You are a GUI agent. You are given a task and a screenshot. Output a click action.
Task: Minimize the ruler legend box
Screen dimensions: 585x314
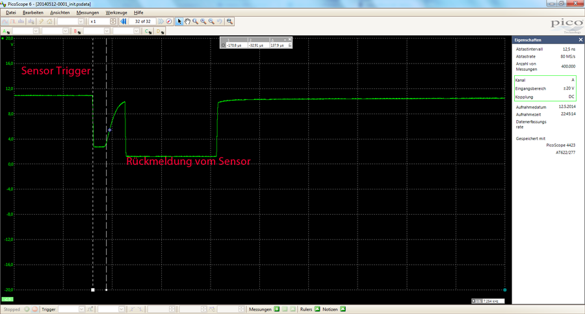[x=285, y=40]
